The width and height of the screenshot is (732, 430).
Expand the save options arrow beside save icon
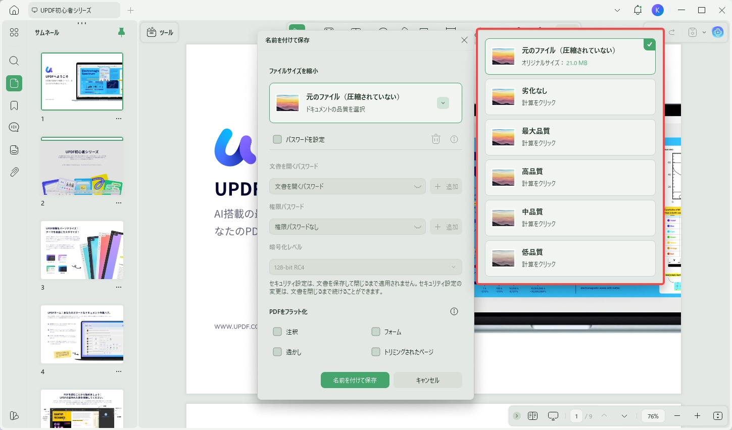[704, 32]
